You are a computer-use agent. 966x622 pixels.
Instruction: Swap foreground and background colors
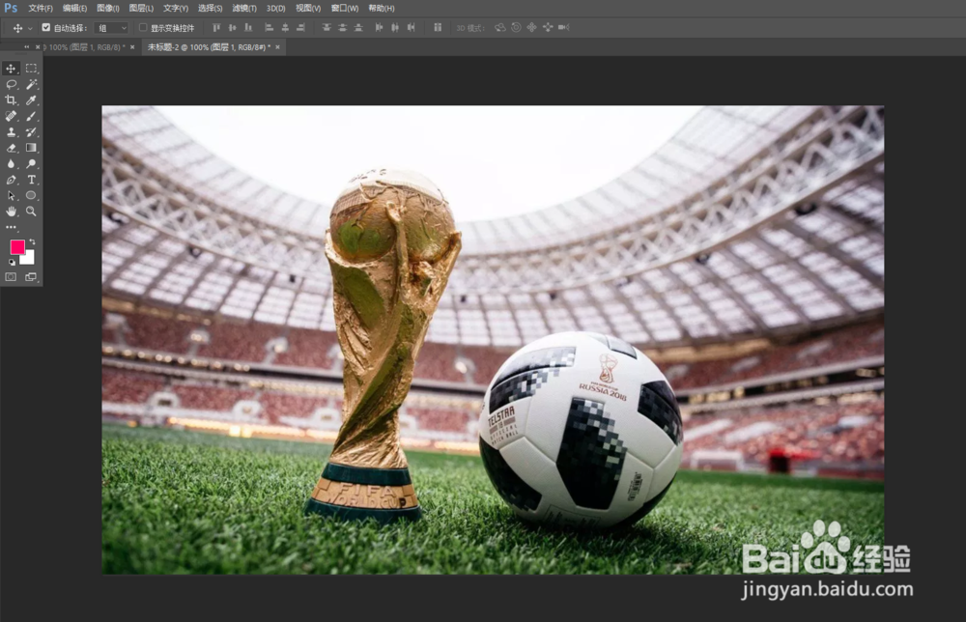coord(32,242)
